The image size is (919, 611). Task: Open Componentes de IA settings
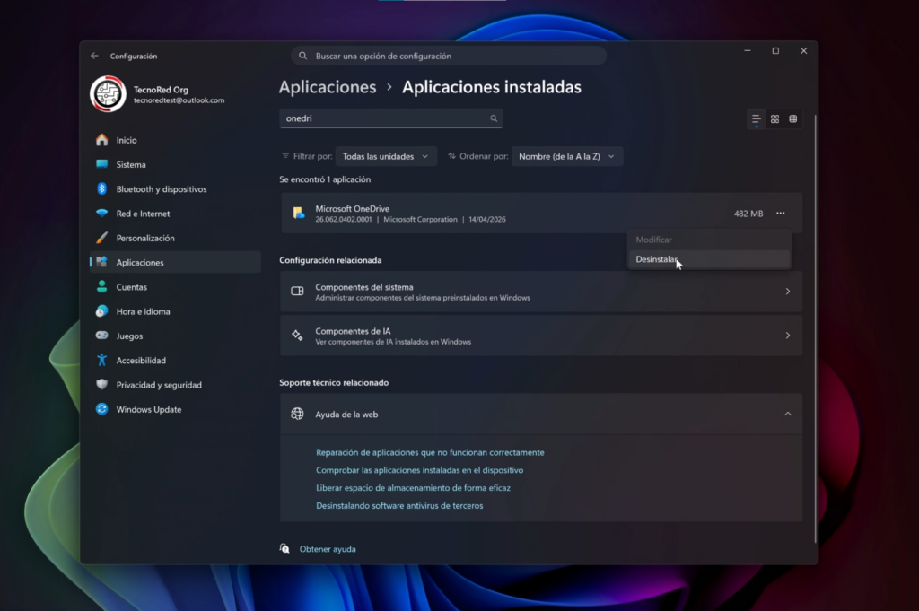coord(540,336)
